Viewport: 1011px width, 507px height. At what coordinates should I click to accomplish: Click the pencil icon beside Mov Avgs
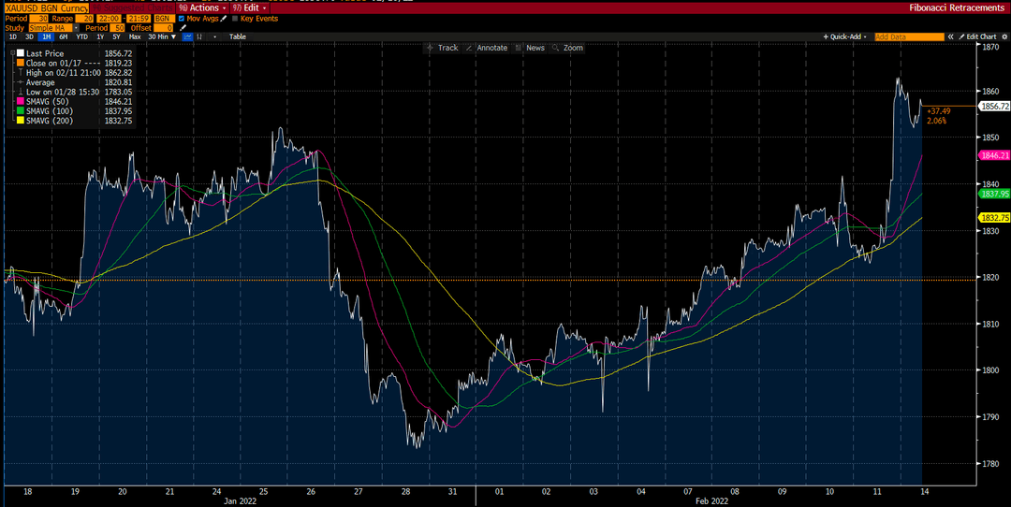click(223, 19)
